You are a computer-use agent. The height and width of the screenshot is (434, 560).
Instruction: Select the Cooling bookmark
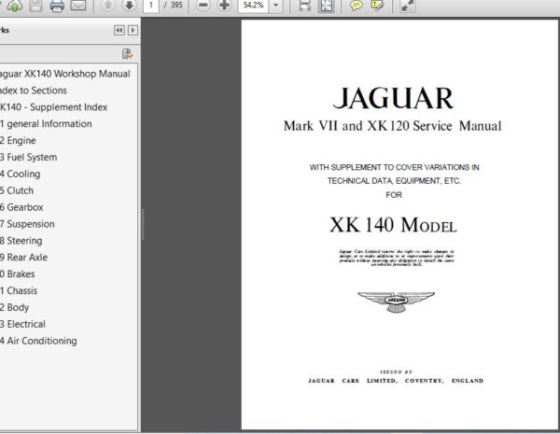pyautogui.click(x=20, y=174)
